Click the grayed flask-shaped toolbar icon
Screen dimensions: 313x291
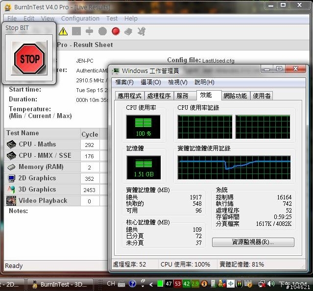click(89, 31)
